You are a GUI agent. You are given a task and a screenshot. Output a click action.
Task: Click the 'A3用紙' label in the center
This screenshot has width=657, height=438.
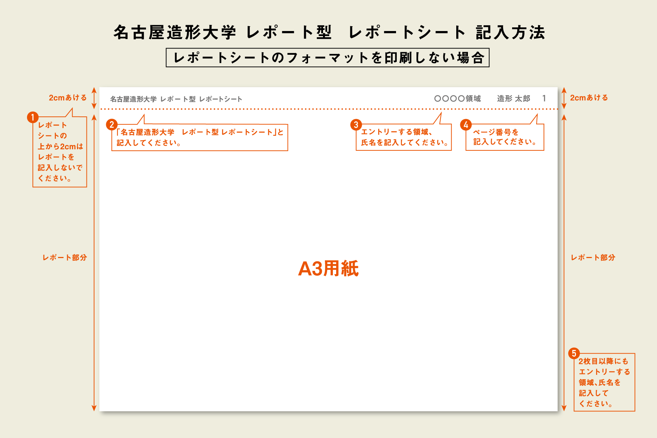(328, 269)
